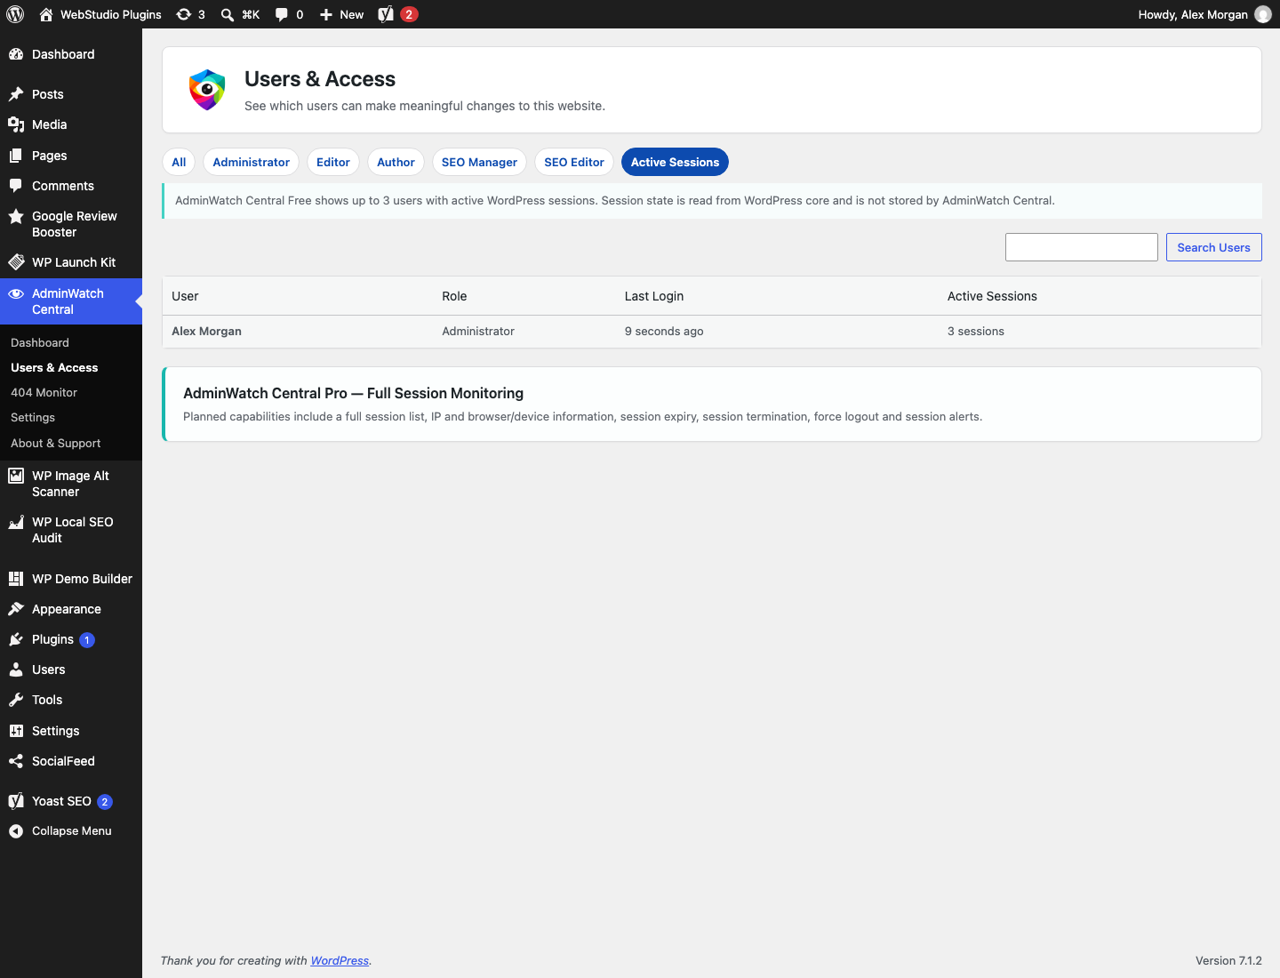Click the WP Launch Kit icon
Viewport: 1280px width, 978px height.
16,262
